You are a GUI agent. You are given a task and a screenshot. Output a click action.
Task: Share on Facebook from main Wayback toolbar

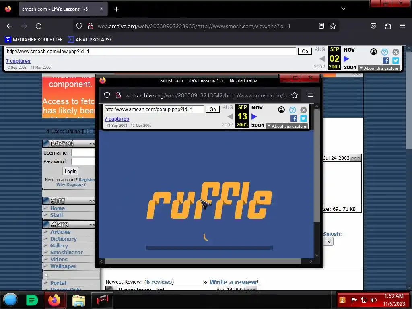386,60
